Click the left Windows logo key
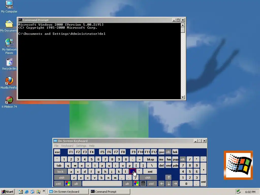260x195 pixels. 68,184
